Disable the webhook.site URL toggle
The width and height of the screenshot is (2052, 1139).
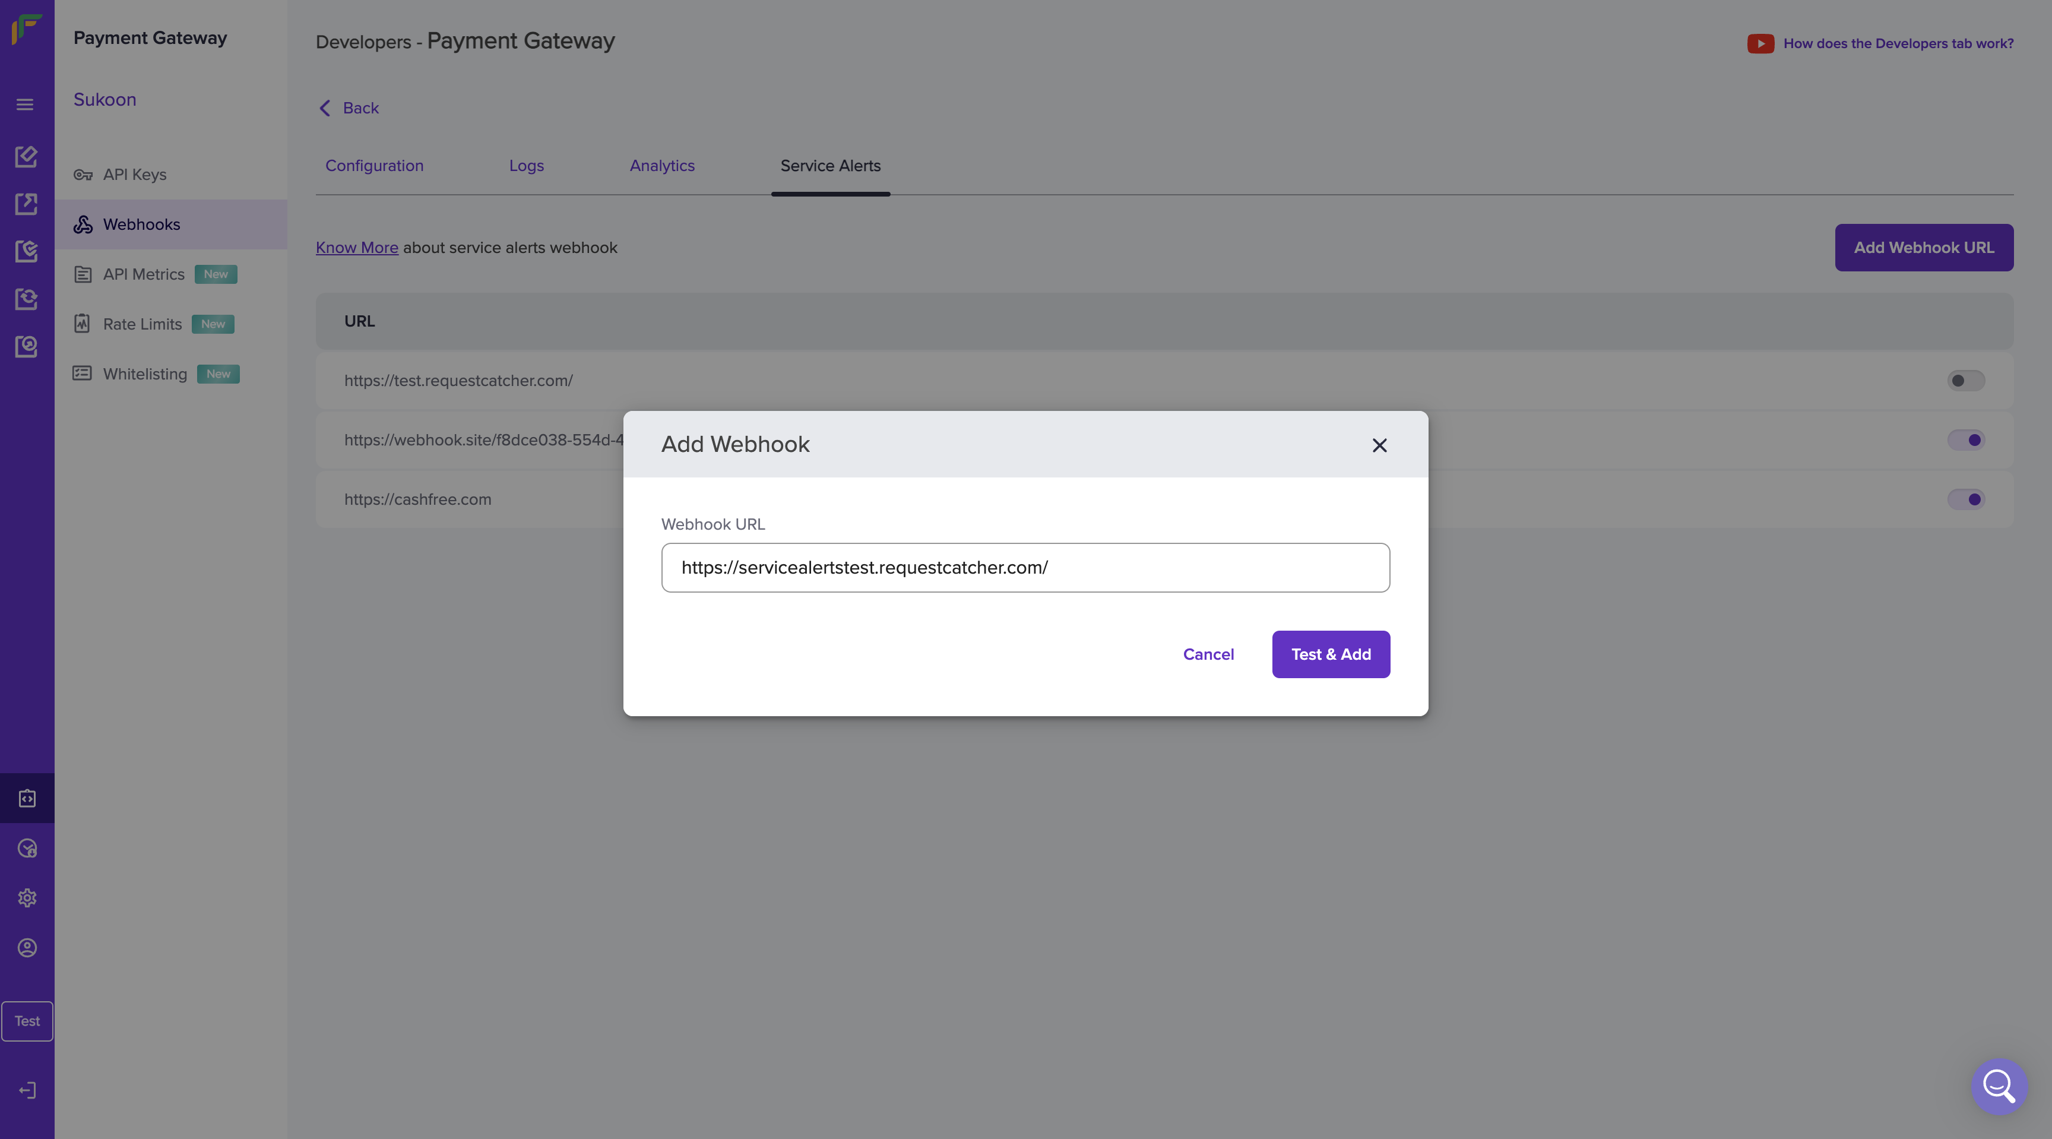pos(1965,441)
